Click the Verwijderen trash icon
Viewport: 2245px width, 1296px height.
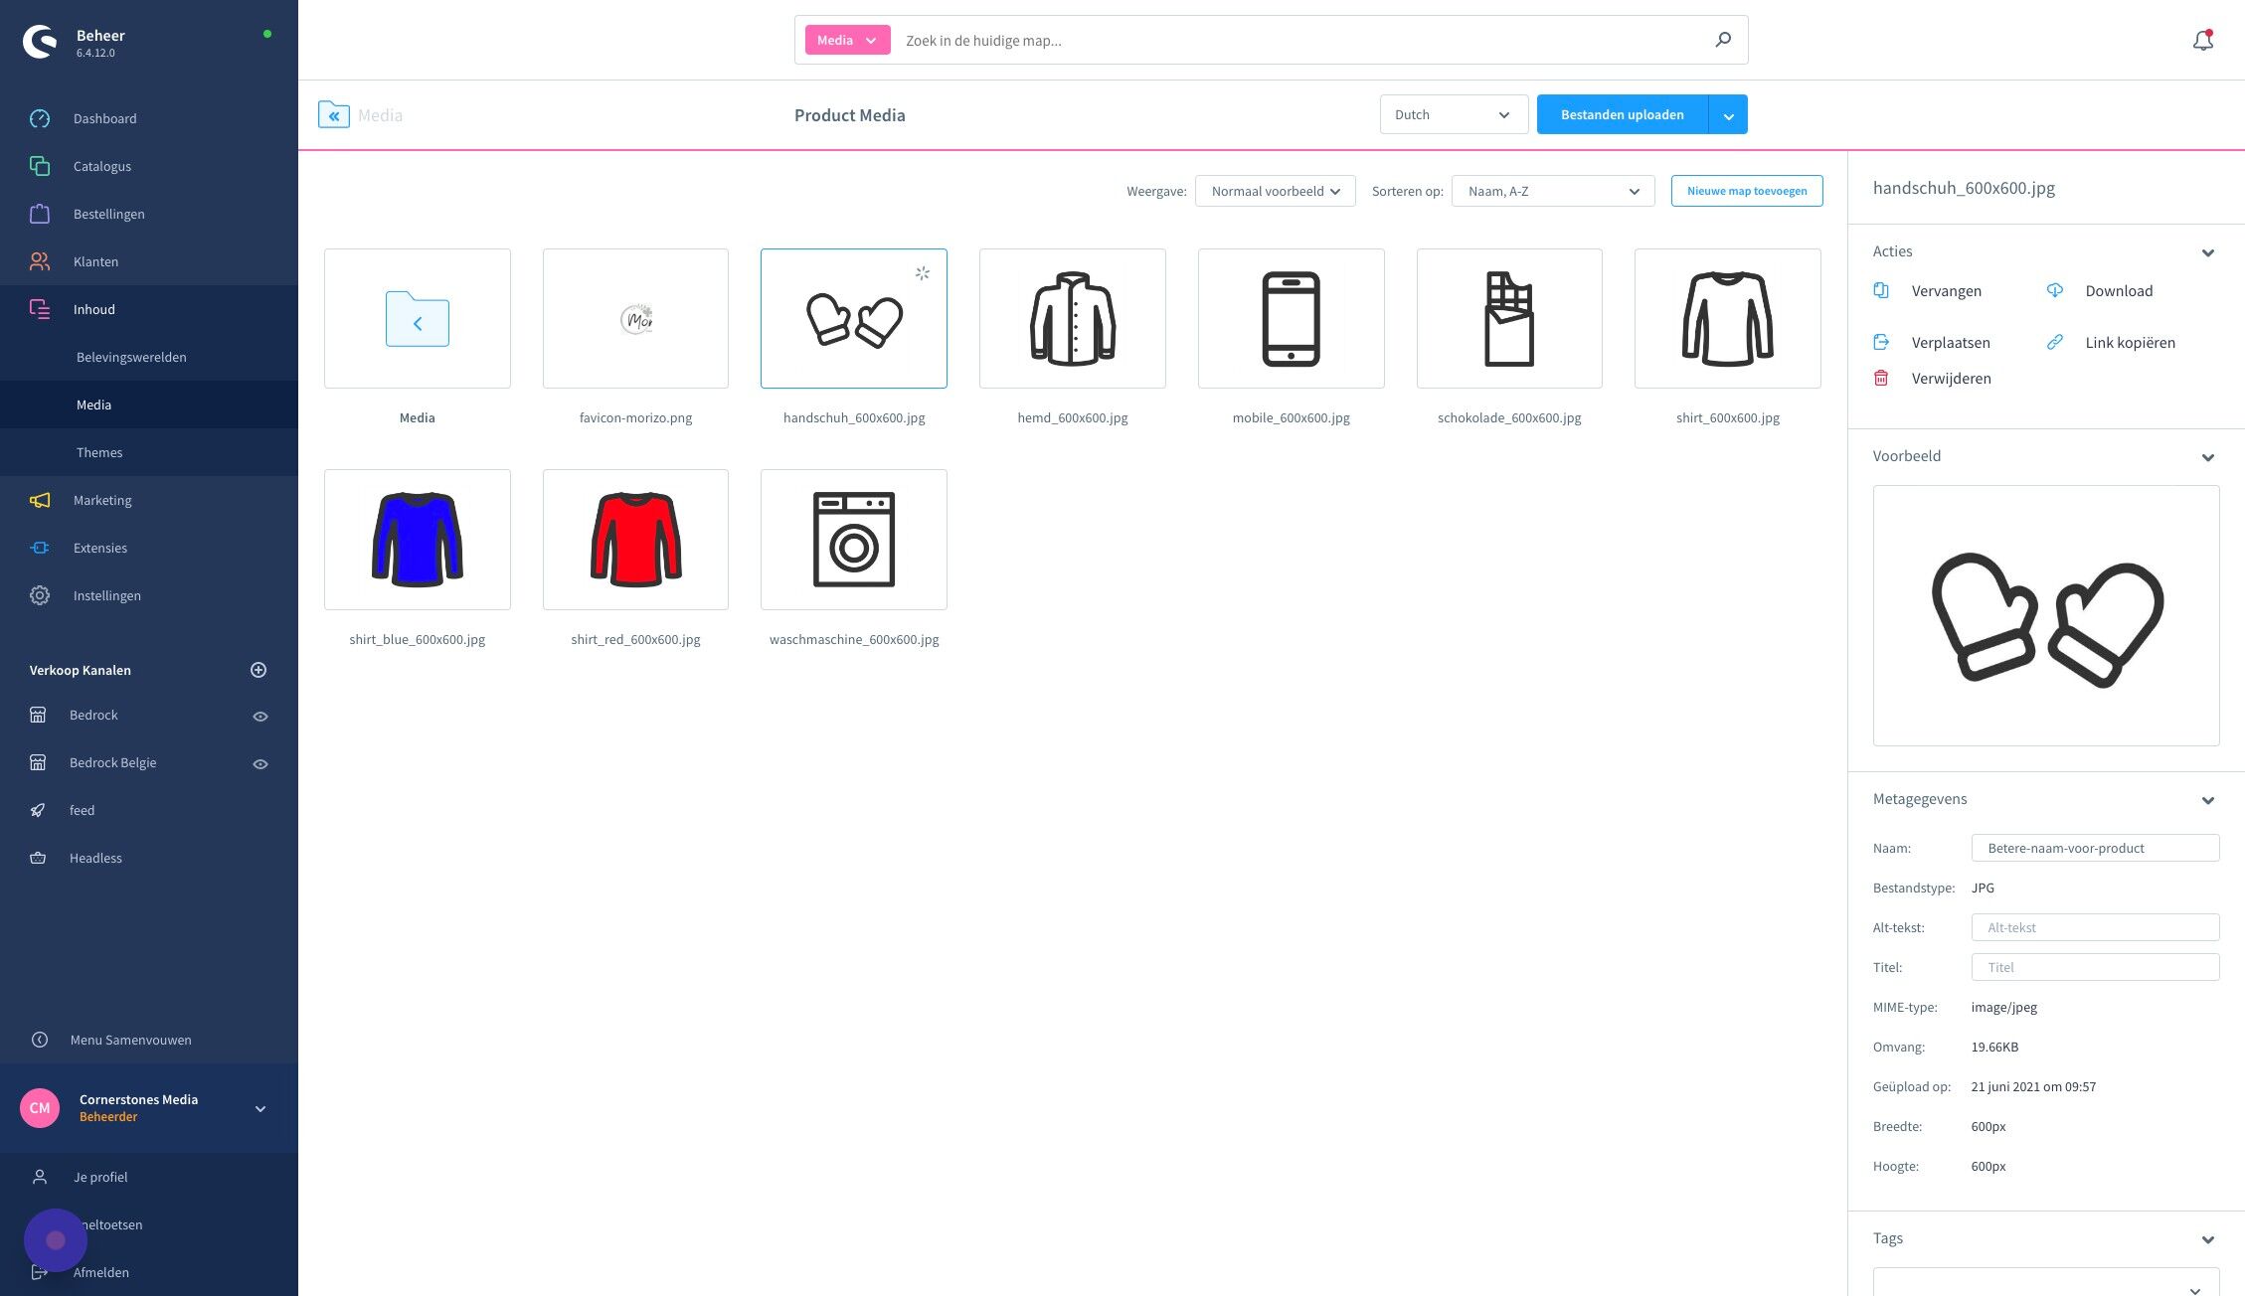(x=1881, y=378)
